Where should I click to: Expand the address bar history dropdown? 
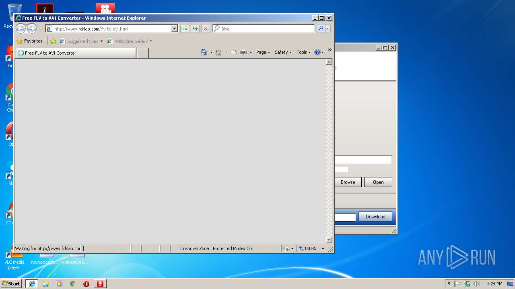175,29
